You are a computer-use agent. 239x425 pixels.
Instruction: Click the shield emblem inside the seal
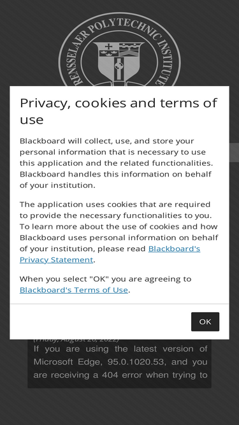click(x=120, y=62)
